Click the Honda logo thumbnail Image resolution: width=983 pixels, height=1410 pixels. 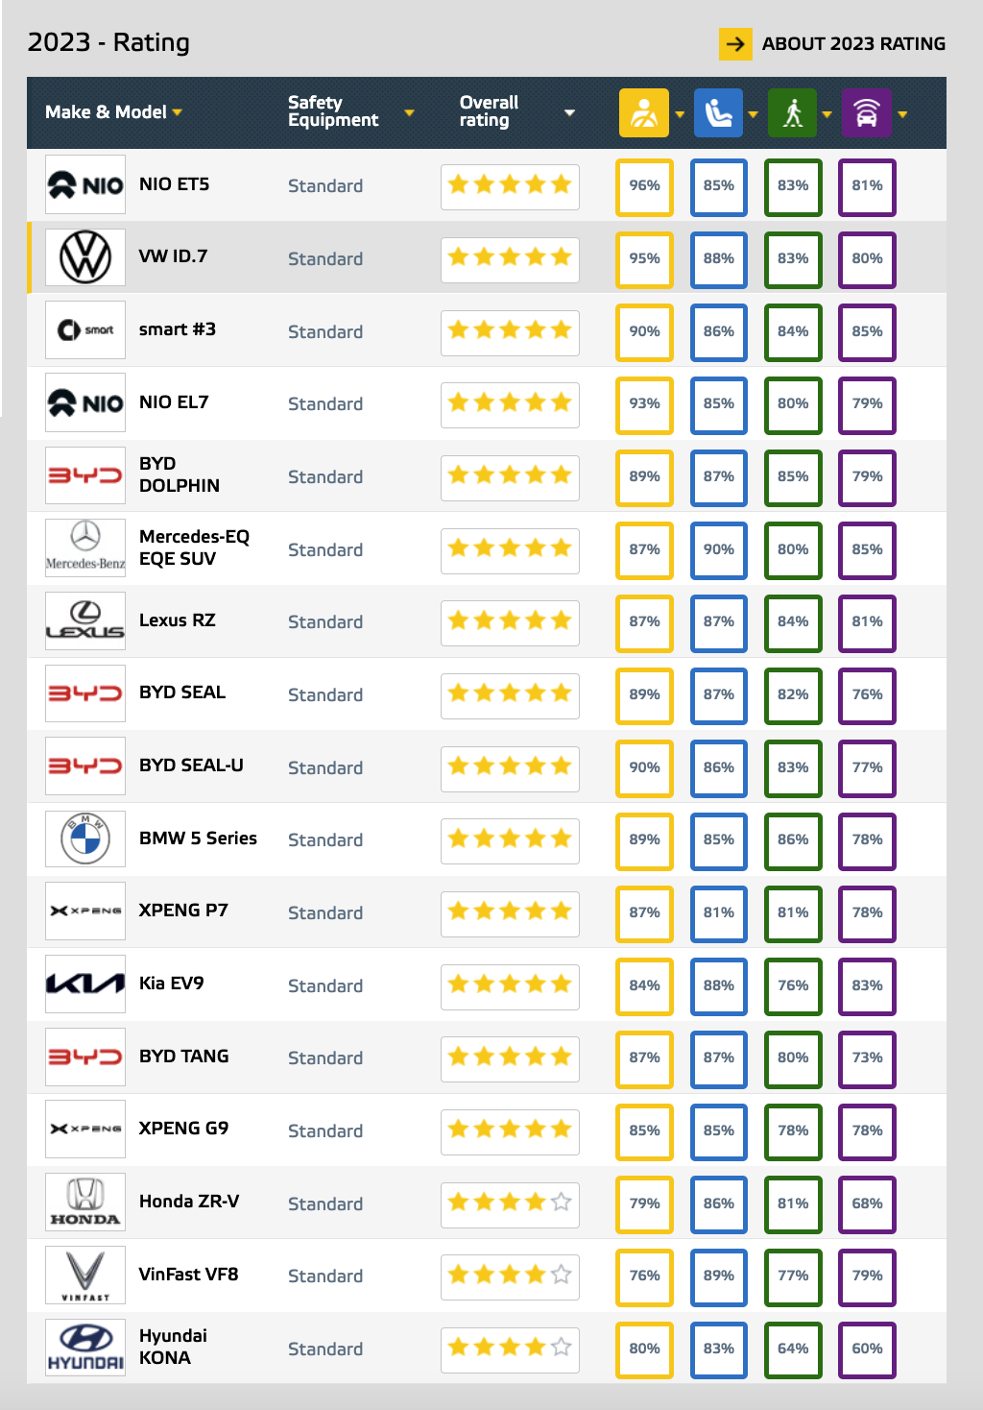click(85, 1202)
